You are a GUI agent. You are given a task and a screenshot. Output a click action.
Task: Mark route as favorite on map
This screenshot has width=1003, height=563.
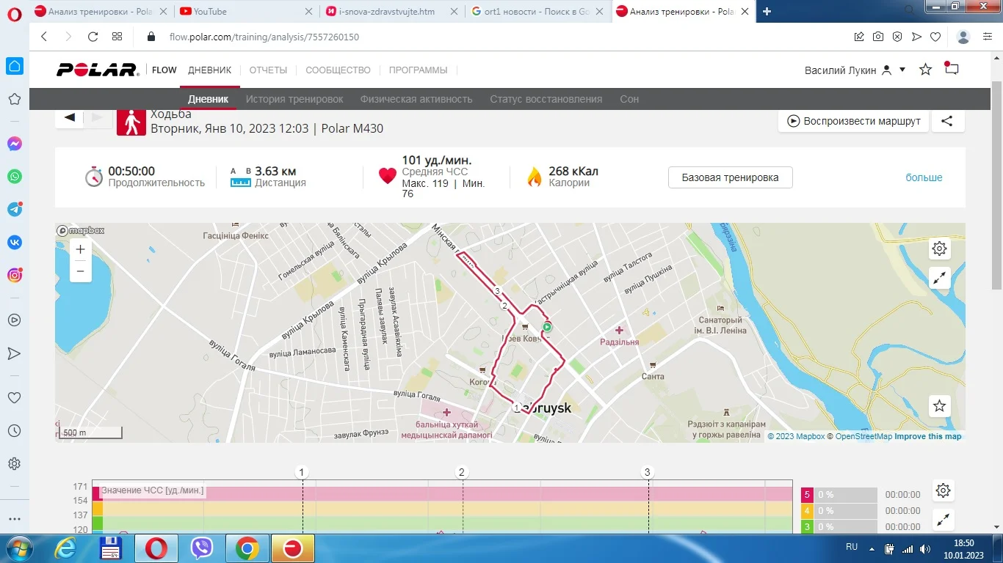click(x=940, y=405)
